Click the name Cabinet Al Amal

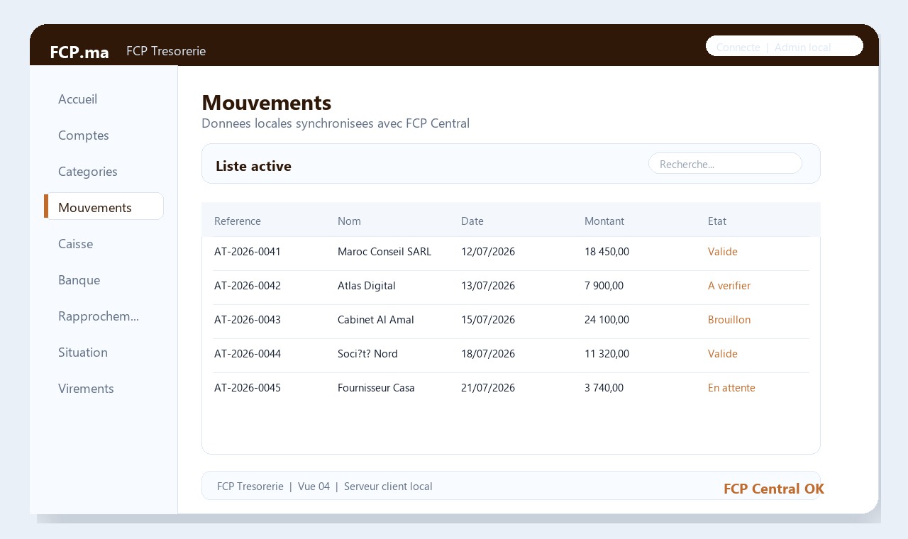pyautogui.click(x=376, y=320)
